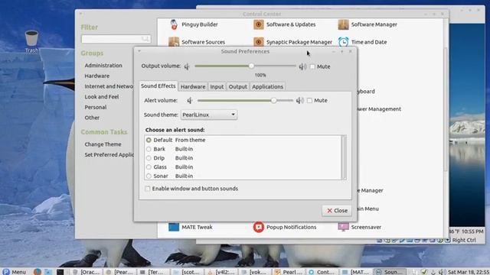490x275 pixels.
Task: Switch to Terminal taskbar entry
Action: click(153, 272)
